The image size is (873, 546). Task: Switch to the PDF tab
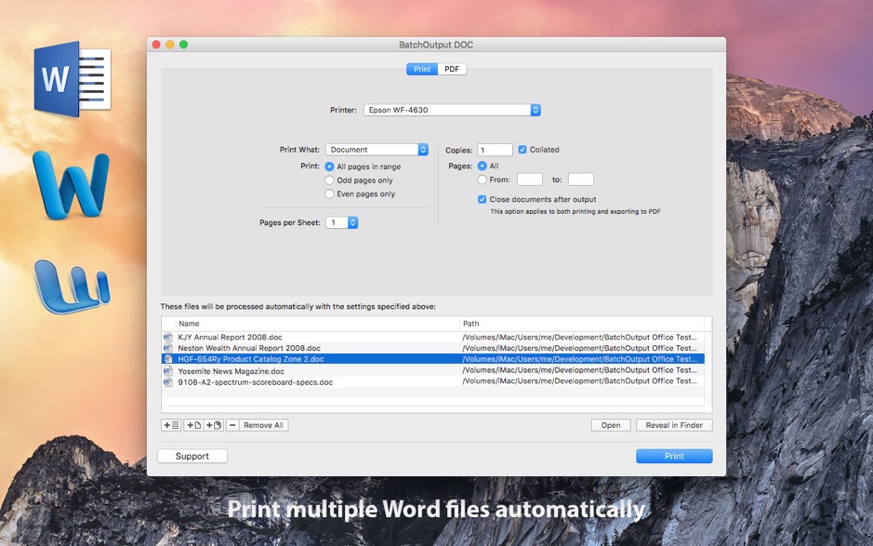[x=452, y=69]
